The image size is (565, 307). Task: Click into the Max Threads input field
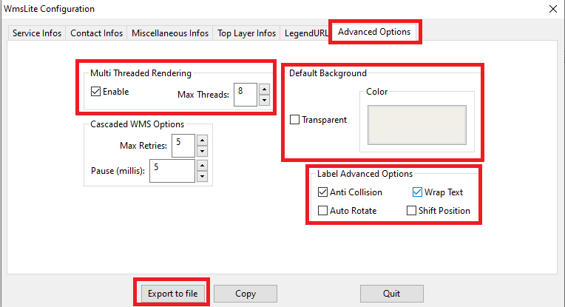[246, 95]
